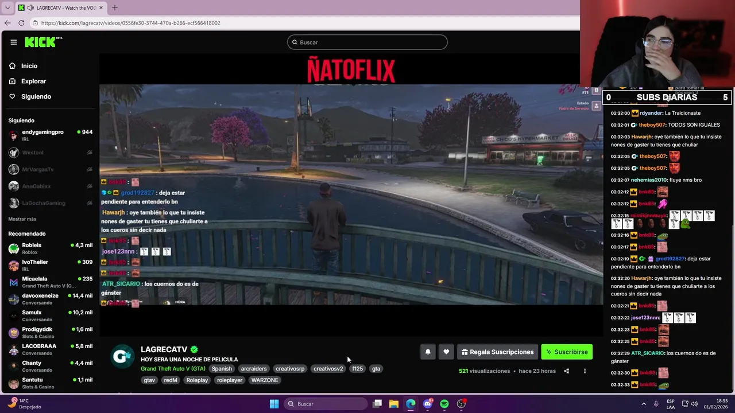Click the green Suscribirse button

click(x=567, y=352)
